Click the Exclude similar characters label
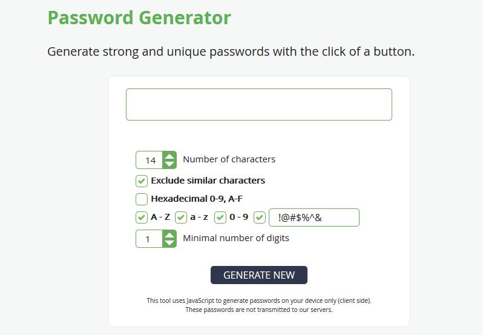 tap(208, 181)
